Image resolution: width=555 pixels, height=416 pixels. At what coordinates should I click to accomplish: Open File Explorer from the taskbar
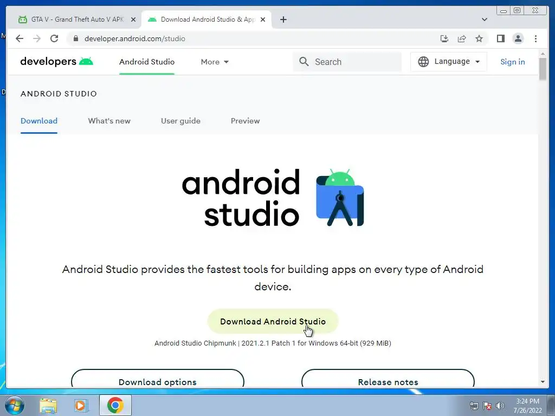coord(48,406)
